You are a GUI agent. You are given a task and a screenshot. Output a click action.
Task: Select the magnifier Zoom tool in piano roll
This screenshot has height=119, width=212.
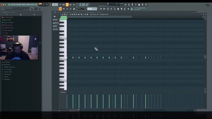coord(85,14)
